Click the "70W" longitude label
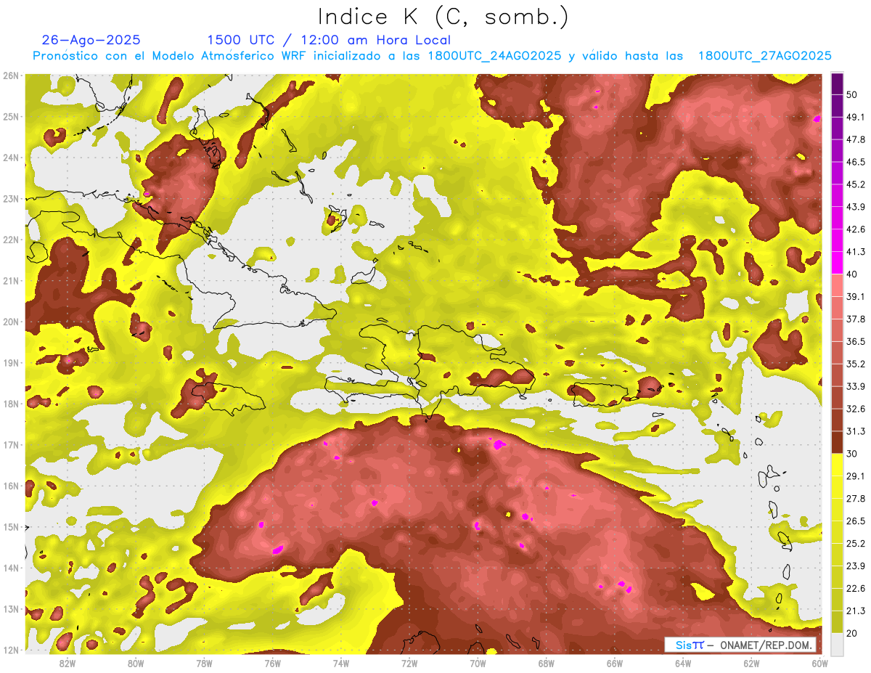 tap(478, 664)
